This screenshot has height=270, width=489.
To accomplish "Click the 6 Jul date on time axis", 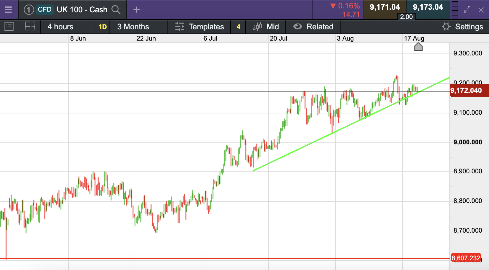I will [210, 38].
